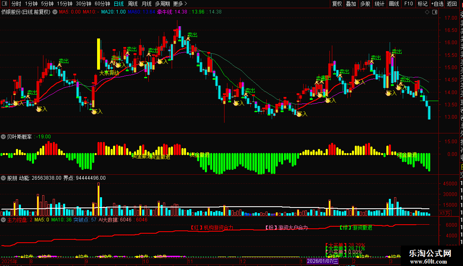
Task: Click the 【绿】游资撤退 legend label
Action: coord(356,228)
